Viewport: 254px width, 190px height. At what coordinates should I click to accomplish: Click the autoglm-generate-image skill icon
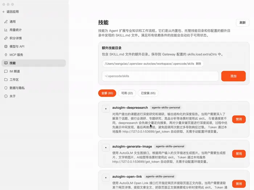click(106, 147)
